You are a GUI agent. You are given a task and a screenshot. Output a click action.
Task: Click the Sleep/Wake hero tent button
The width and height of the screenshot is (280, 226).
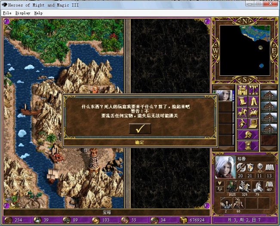coord(253,101)
